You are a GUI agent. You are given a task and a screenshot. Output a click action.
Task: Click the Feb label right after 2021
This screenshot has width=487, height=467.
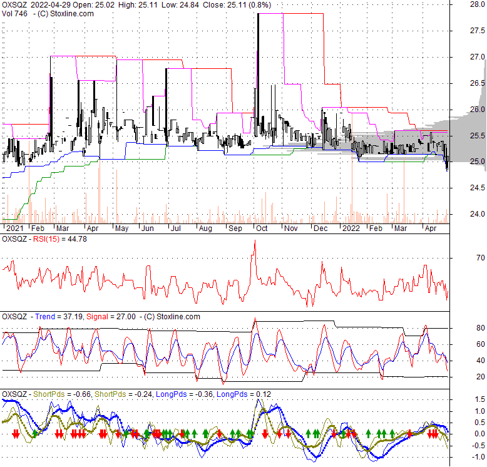coord(38,228)
